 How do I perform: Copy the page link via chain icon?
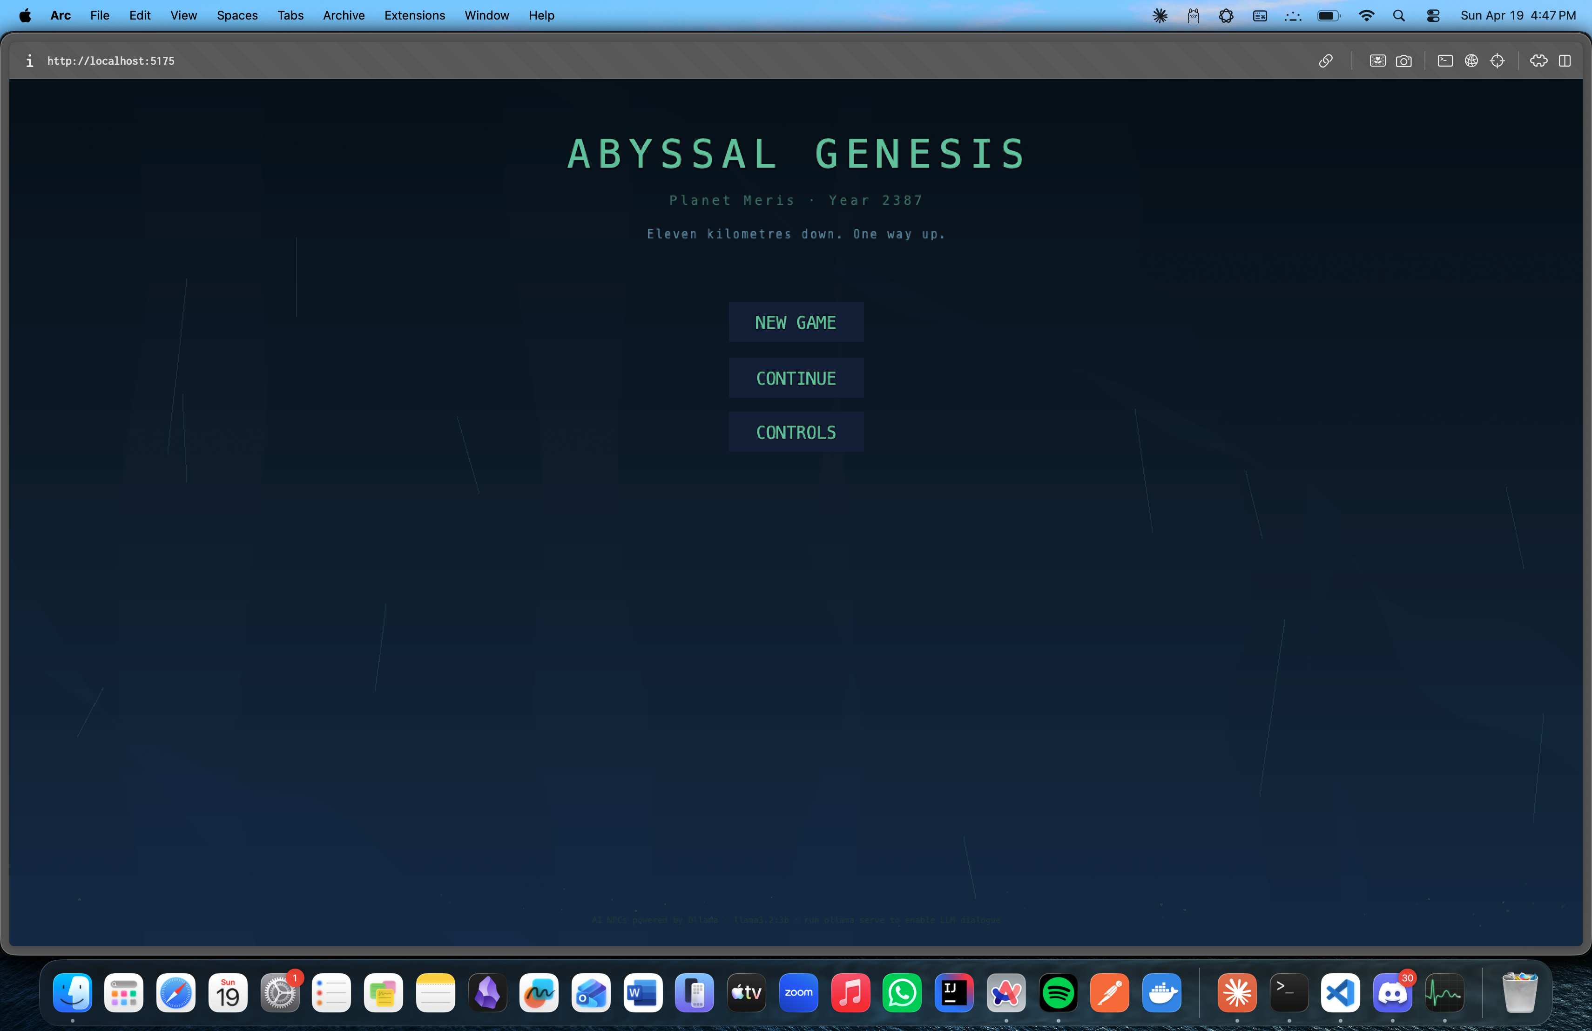click(1325, 61)
